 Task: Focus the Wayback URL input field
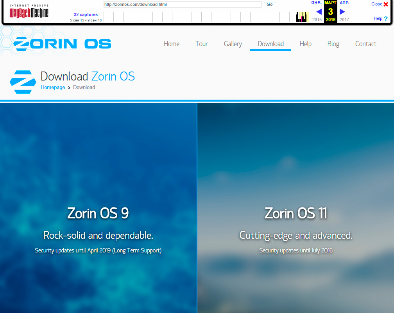pos(183,4)
